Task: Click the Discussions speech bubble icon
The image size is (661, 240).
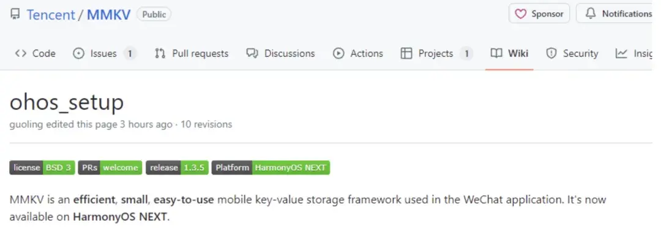Action: (252, 53)
